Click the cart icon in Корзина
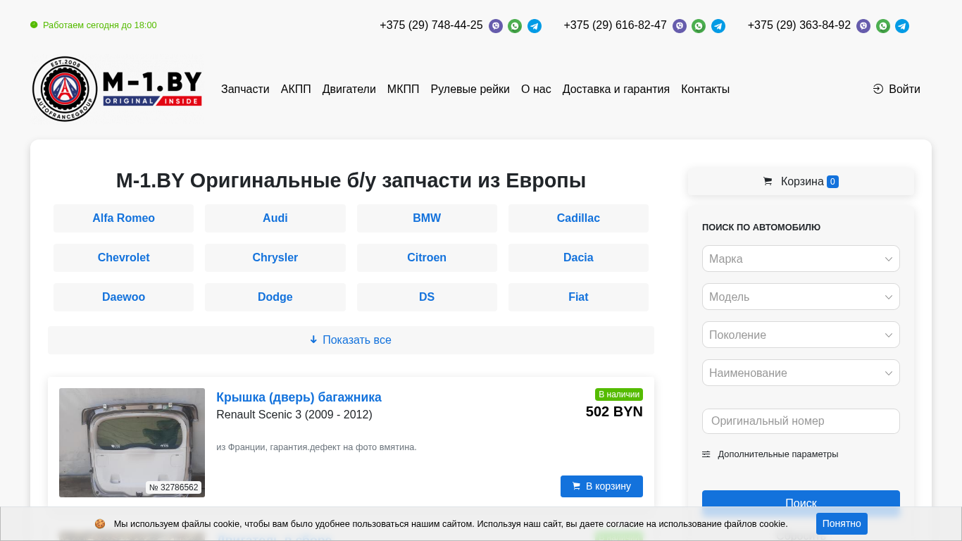The height and width of the screenshot is (541, 962). click(768, 181)
